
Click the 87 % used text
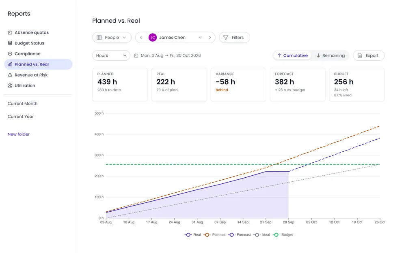[343, 95]
